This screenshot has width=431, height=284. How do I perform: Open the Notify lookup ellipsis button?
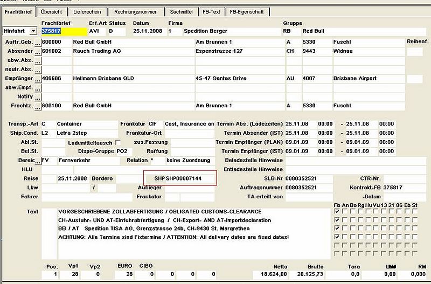(38, 98)
